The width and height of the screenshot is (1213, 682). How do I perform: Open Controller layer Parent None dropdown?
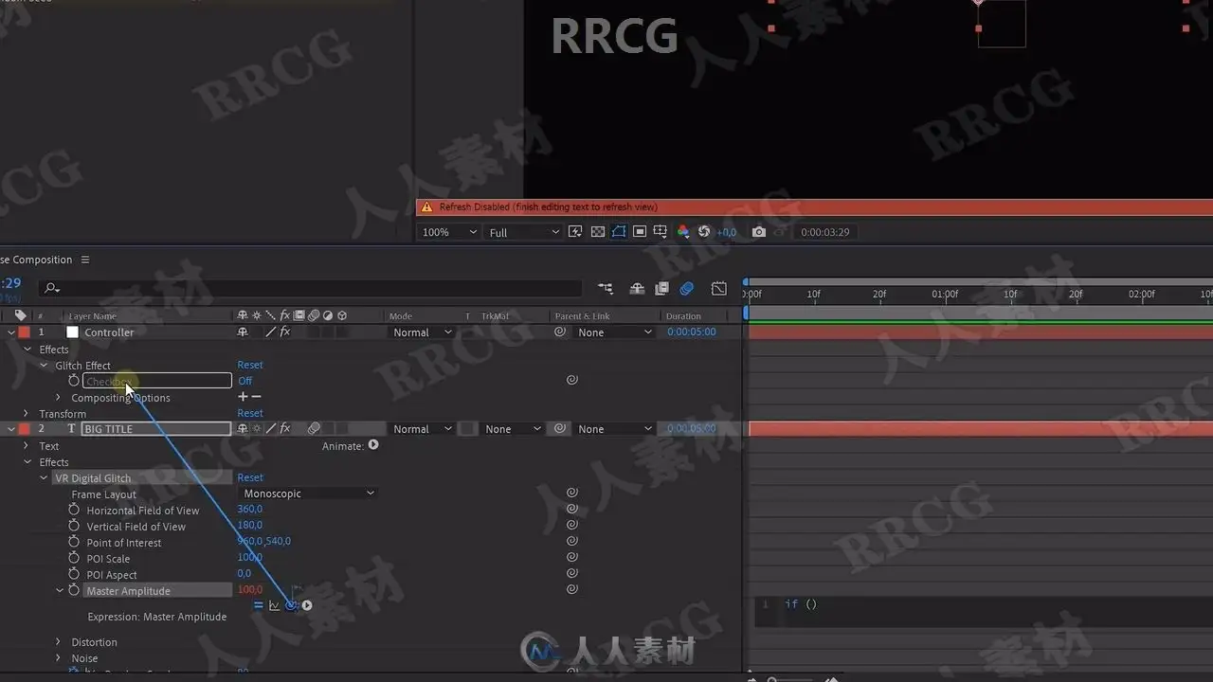[x=614, y=332]
